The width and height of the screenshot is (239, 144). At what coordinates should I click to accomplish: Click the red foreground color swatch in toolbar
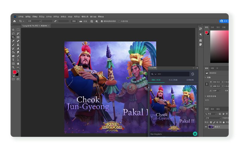point(14,72)
